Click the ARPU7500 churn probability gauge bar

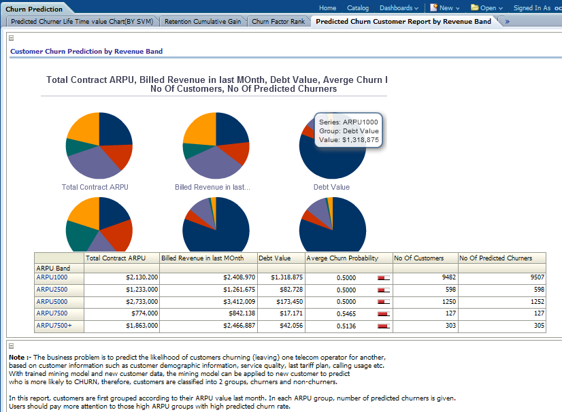(384, 314)
